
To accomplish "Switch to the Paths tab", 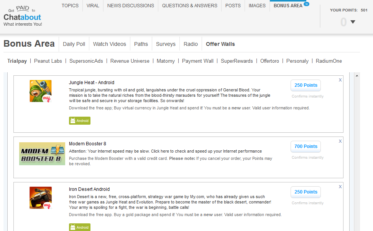I will point(141,44).
